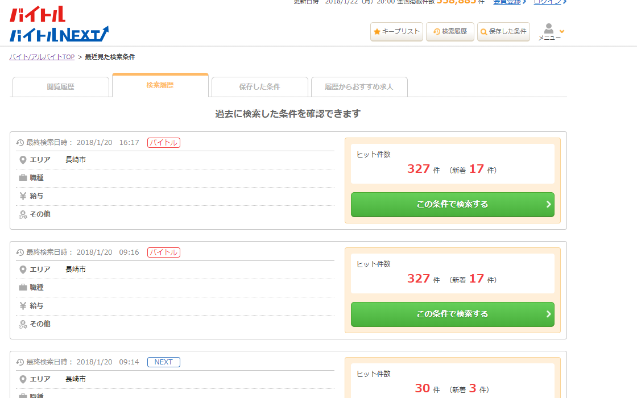Click the gear icon in second その他 row
Screen dimensions: 637x398
(x=23, y=324)
